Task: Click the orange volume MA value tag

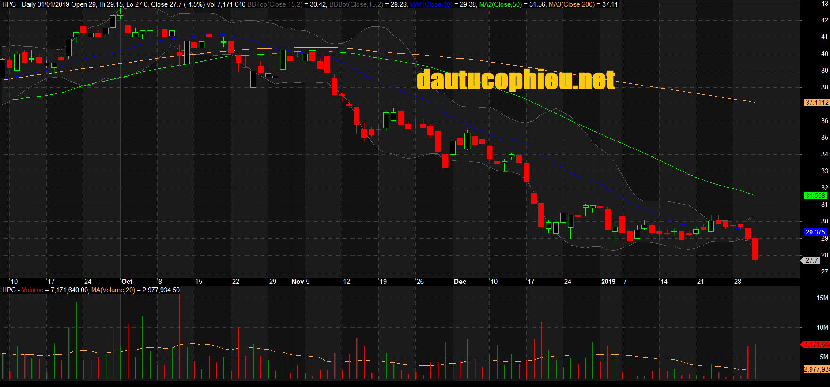Action: (x=816, y=369)
